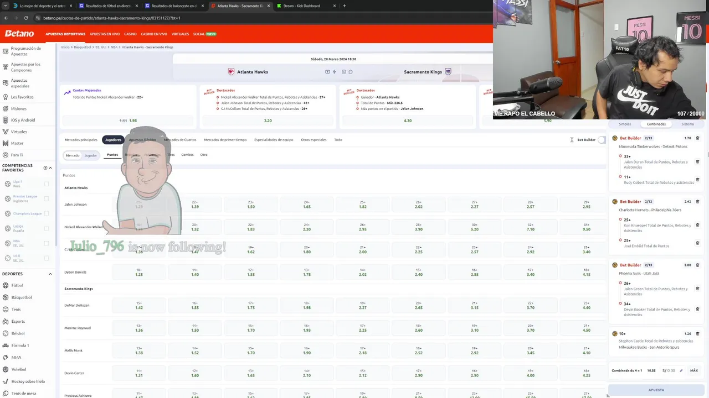Screen dimensions: 709x398
Task: Select the Sistema betslip tab
Action: (x=687, y=124)
